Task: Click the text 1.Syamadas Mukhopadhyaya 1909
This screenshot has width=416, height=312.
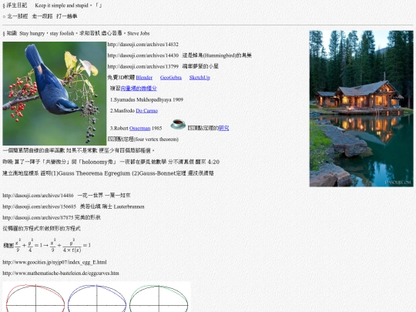Action: click(146, 99)
